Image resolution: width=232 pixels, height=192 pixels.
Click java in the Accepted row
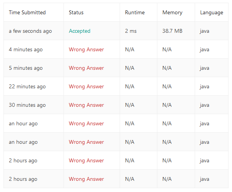204,31
